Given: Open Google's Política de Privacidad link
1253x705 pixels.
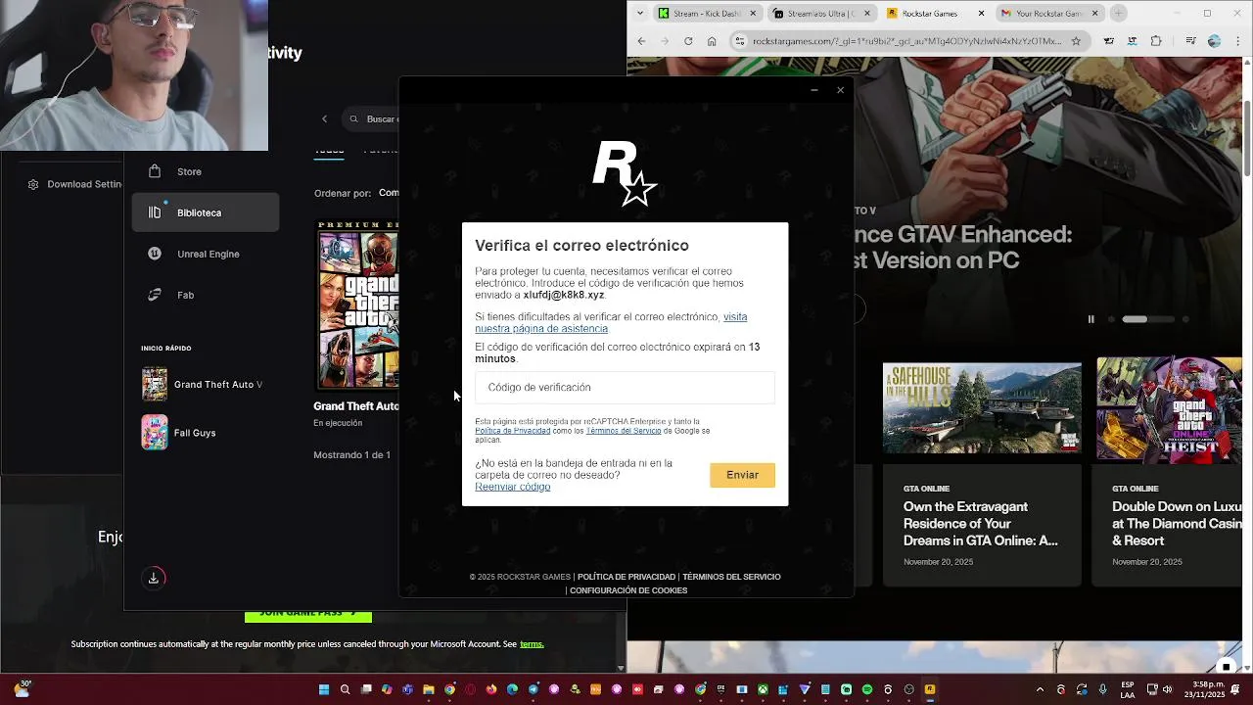Looking at the screenshot, I should (513, 431).
